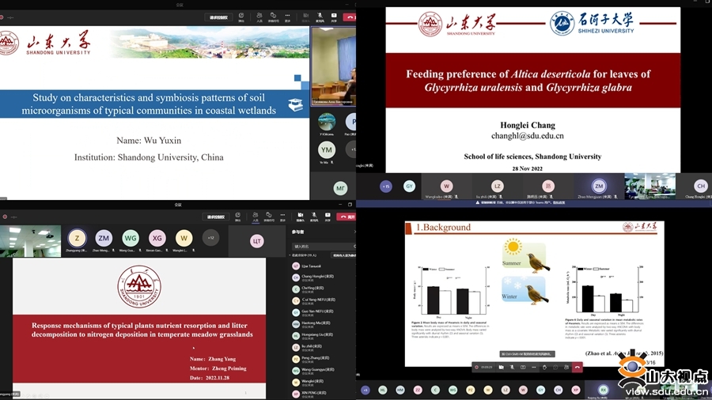
Task: Click People icon in bottom-left meeting toolbar
Action: point(256,217)
